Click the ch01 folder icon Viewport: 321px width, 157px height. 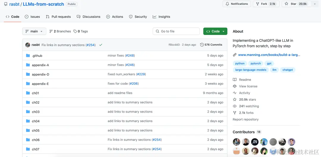(28, 93)
